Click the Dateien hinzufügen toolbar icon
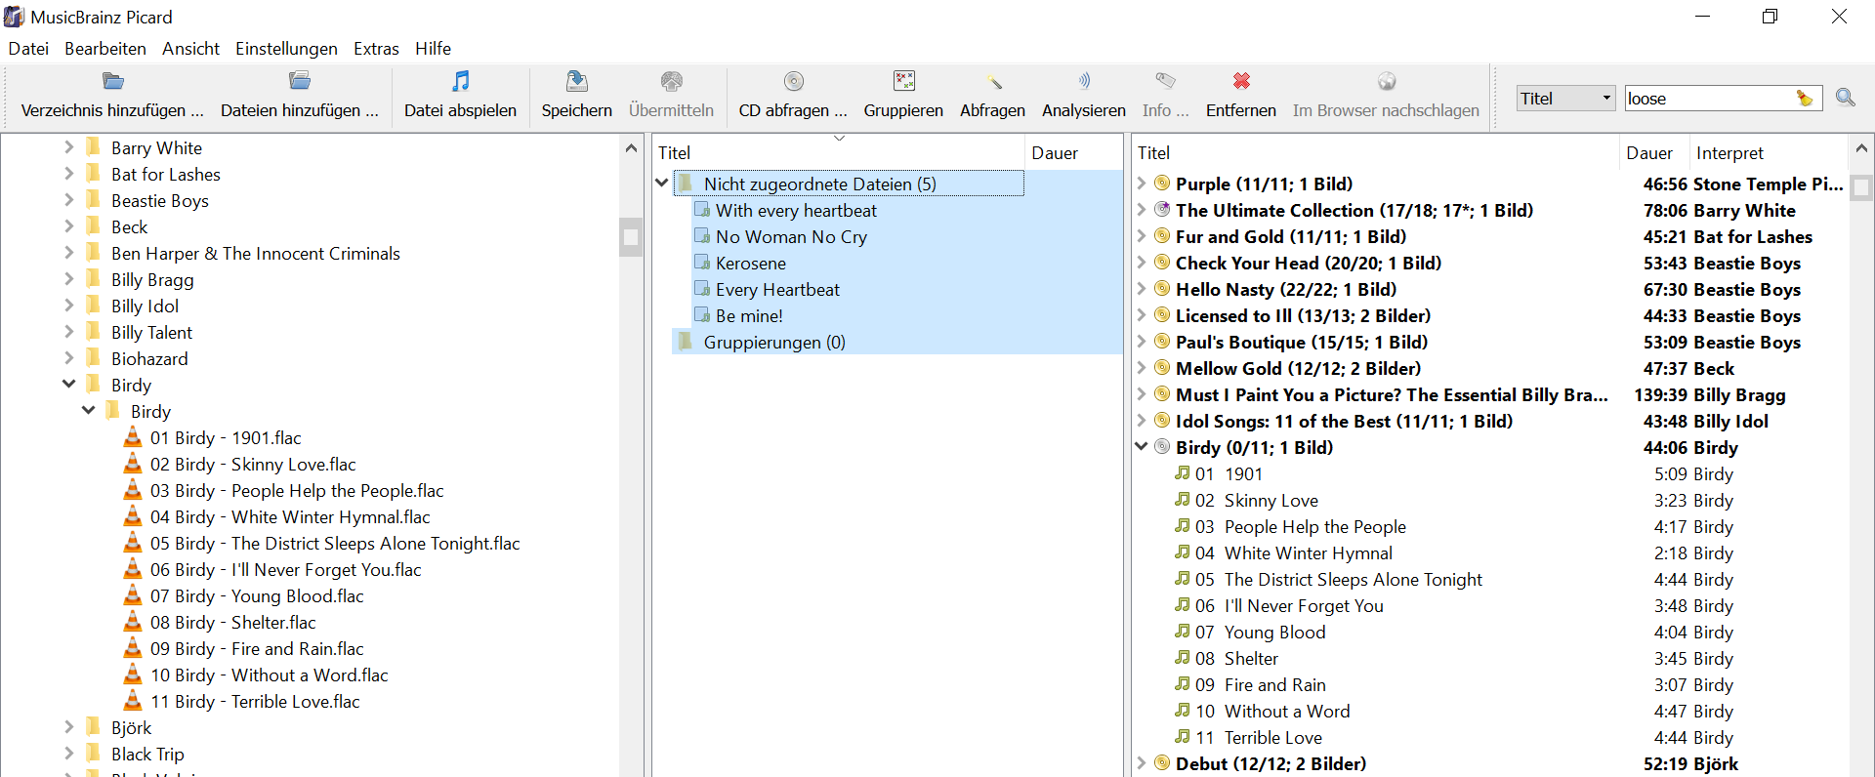 tap(300, 81)
